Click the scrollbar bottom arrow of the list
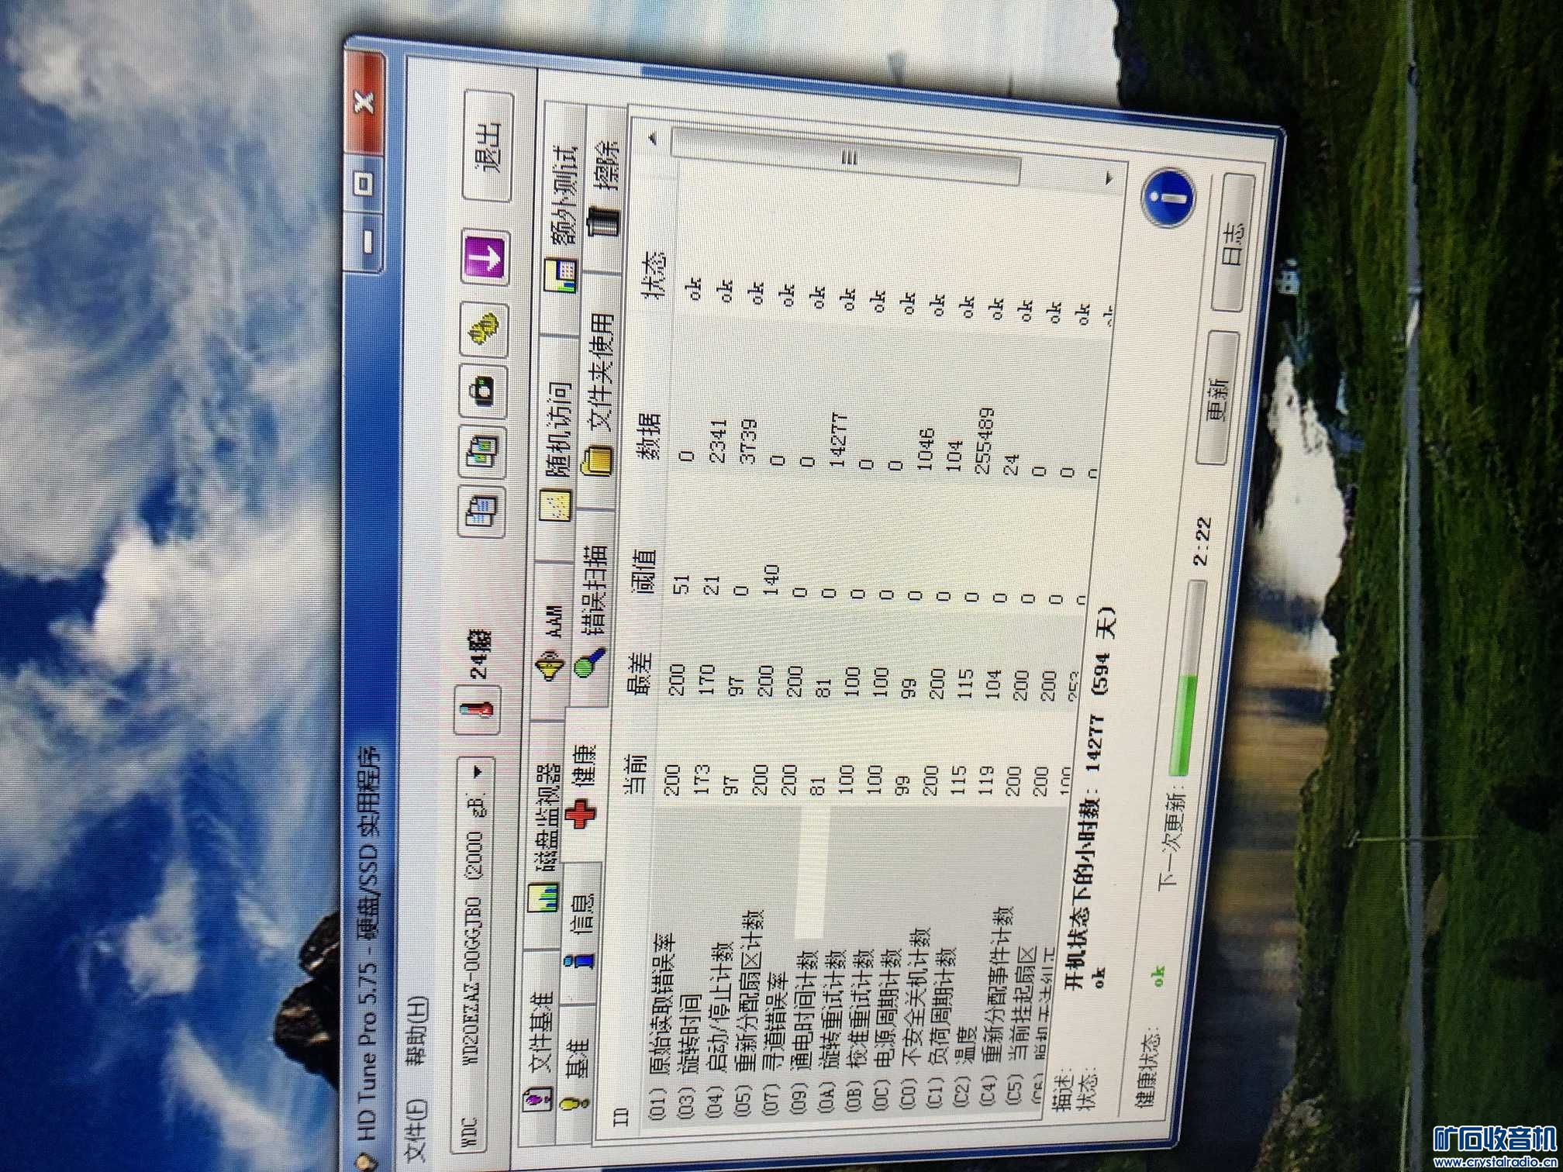Screen dimensions: 1563x1172 [x=1109, y=178]
